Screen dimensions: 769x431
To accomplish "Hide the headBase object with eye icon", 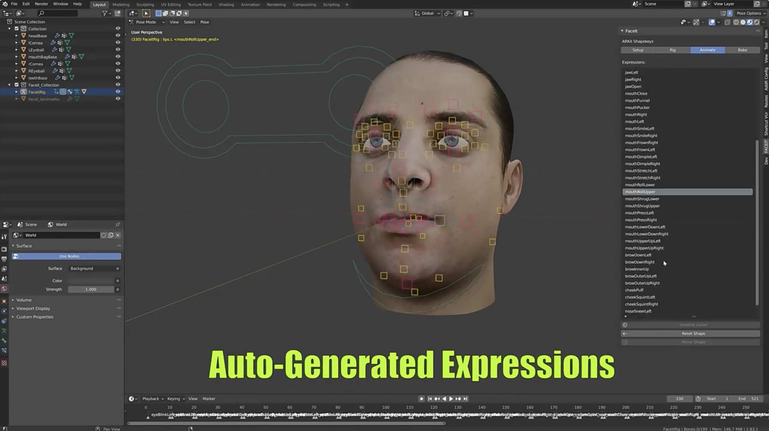I will pyautogui.click(x=118, y=36).
